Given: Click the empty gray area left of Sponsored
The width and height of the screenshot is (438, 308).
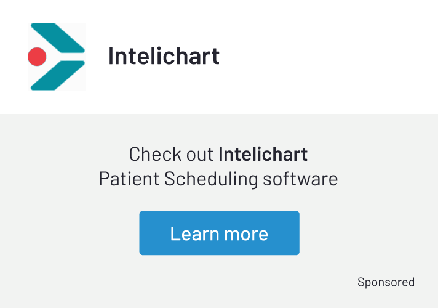Looking at the screenshot, I should pos(185,282).
